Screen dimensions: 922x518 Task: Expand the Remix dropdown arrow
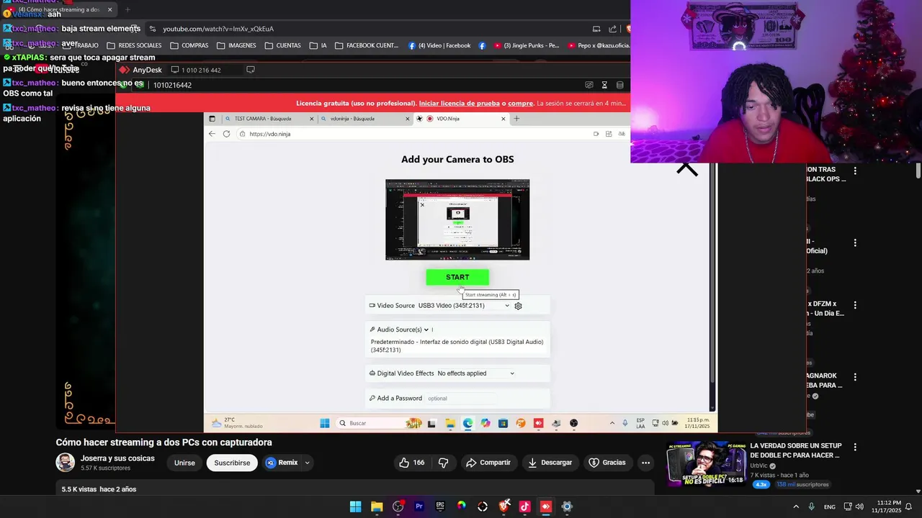click(308, 463)
